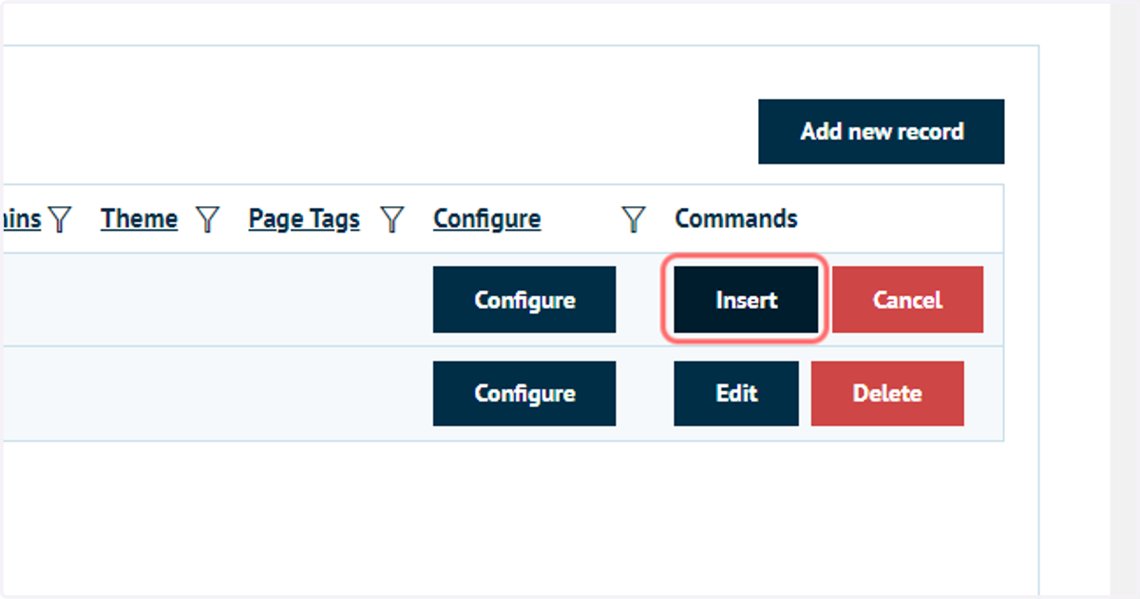Delete the existing record
1140x599 pixels.
[887, 393]
